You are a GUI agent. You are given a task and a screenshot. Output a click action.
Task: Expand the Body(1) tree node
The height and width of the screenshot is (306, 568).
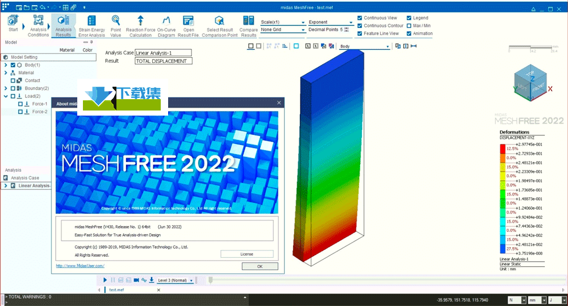pos(6,65)
